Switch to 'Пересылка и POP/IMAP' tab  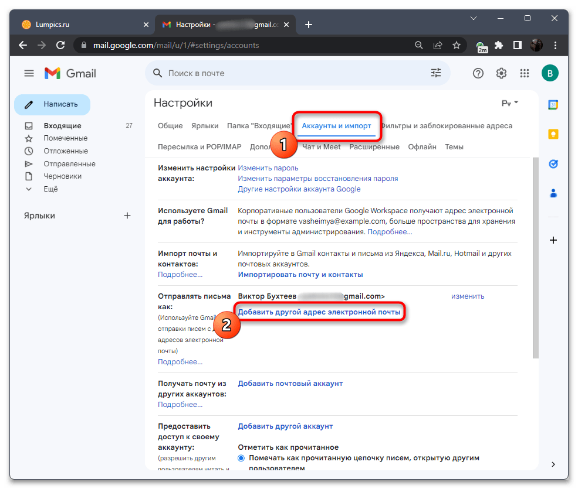[199, 146]
